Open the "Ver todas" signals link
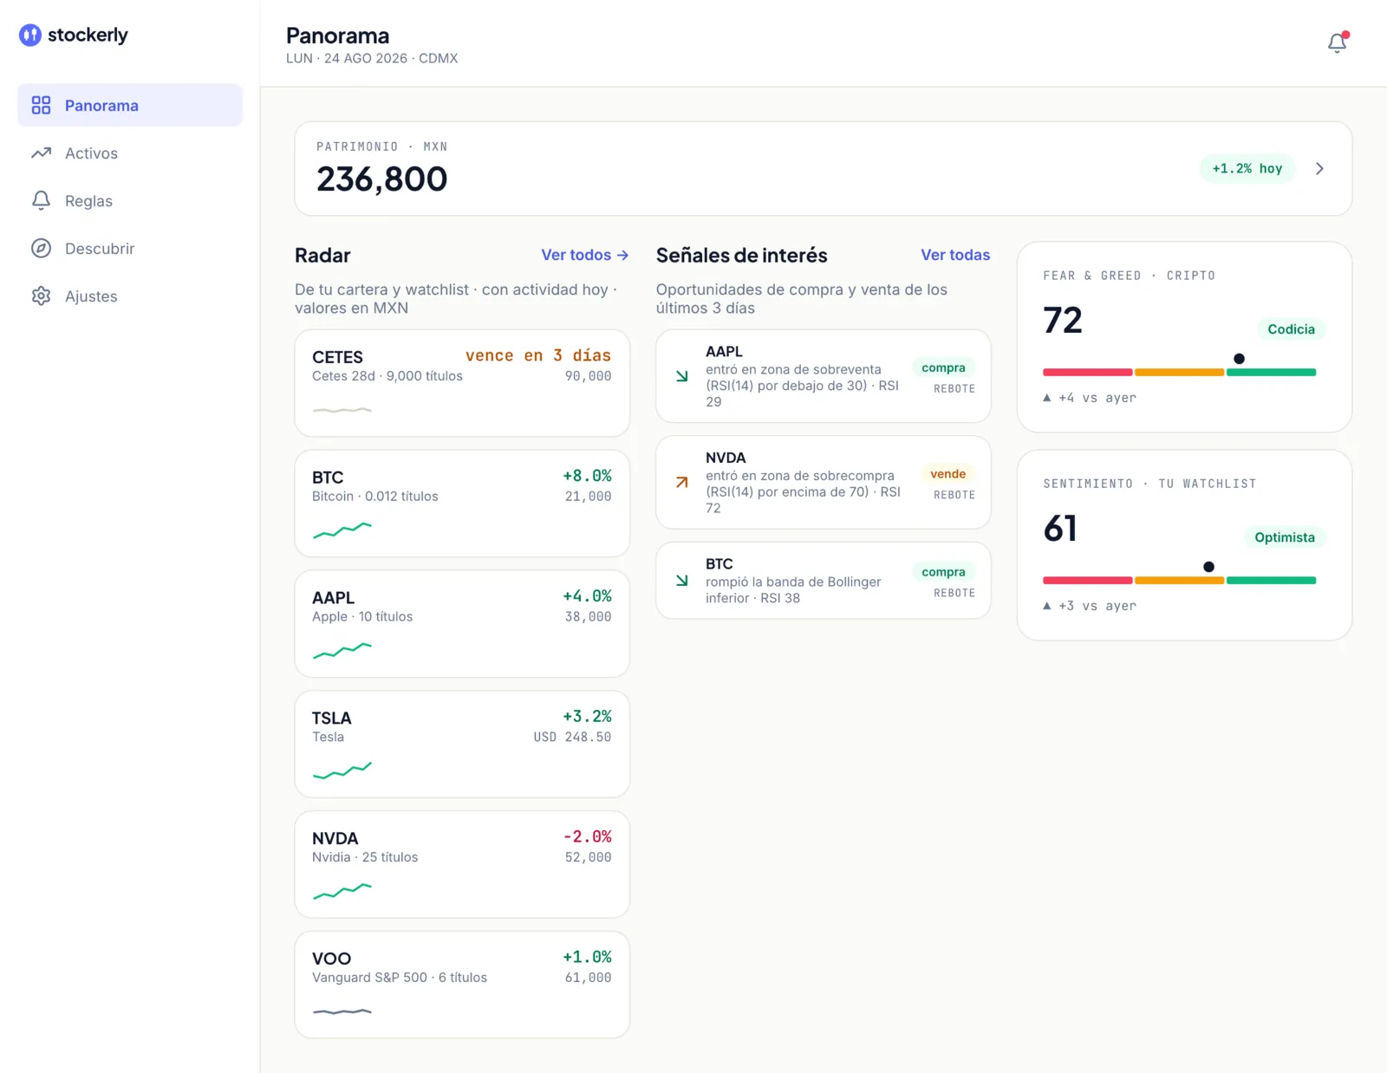This screenshot has width=1387, height=1073. 955,255
